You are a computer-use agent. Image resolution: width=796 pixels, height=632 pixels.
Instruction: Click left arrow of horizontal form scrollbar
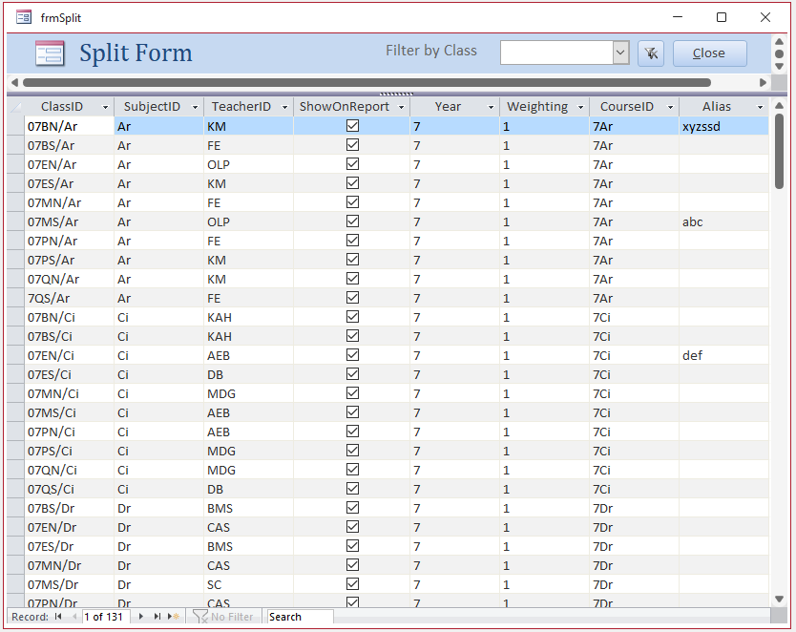[14, 82]
